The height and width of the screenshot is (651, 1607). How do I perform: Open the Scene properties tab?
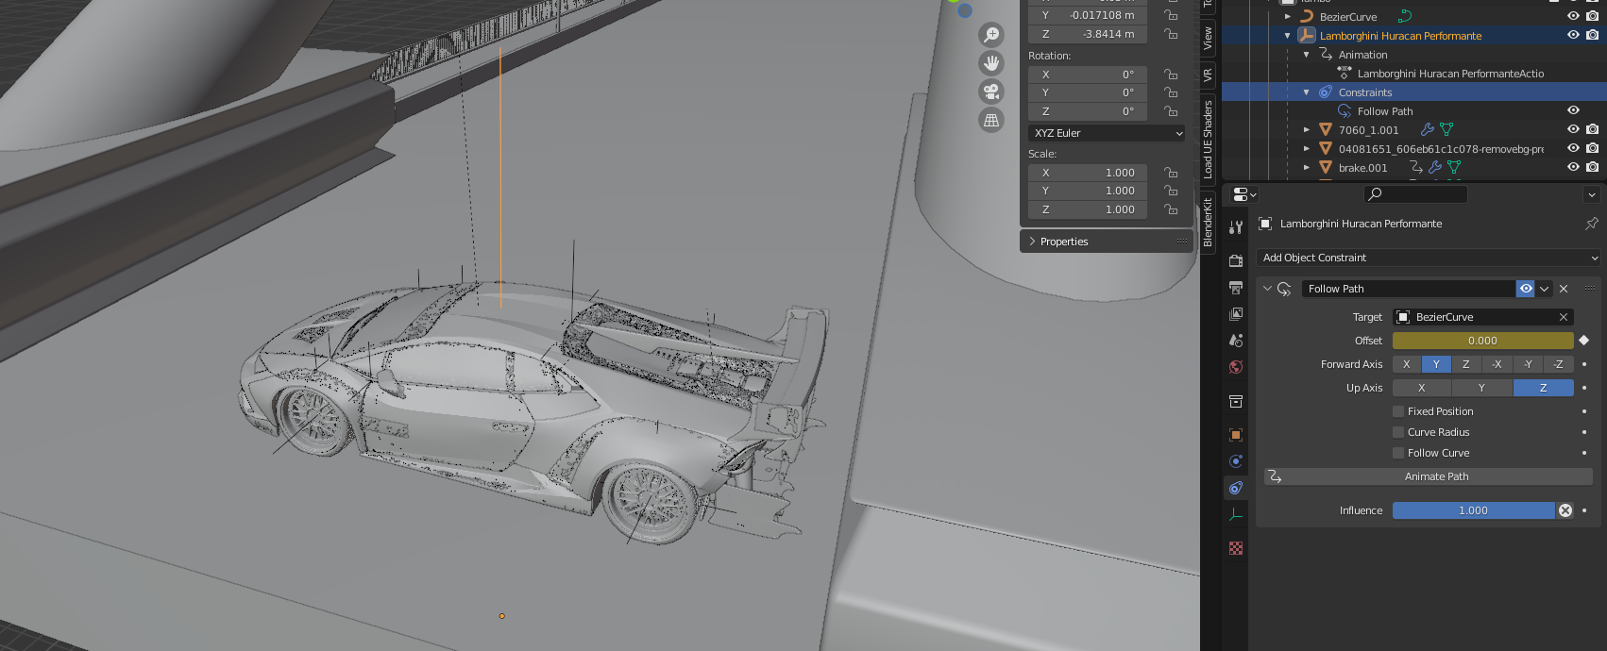pyautogui.click(x=1236, y=341)
